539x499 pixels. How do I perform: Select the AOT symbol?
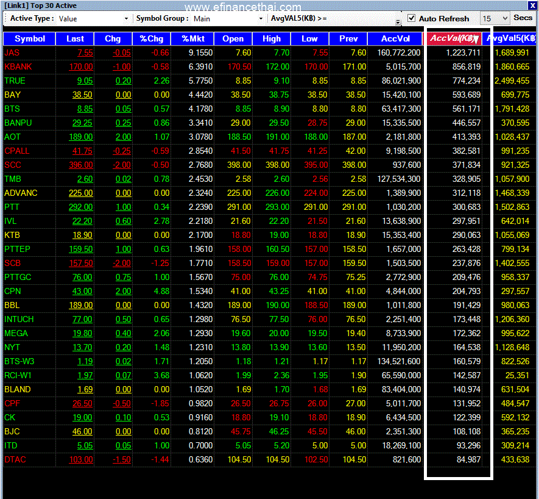12,137
